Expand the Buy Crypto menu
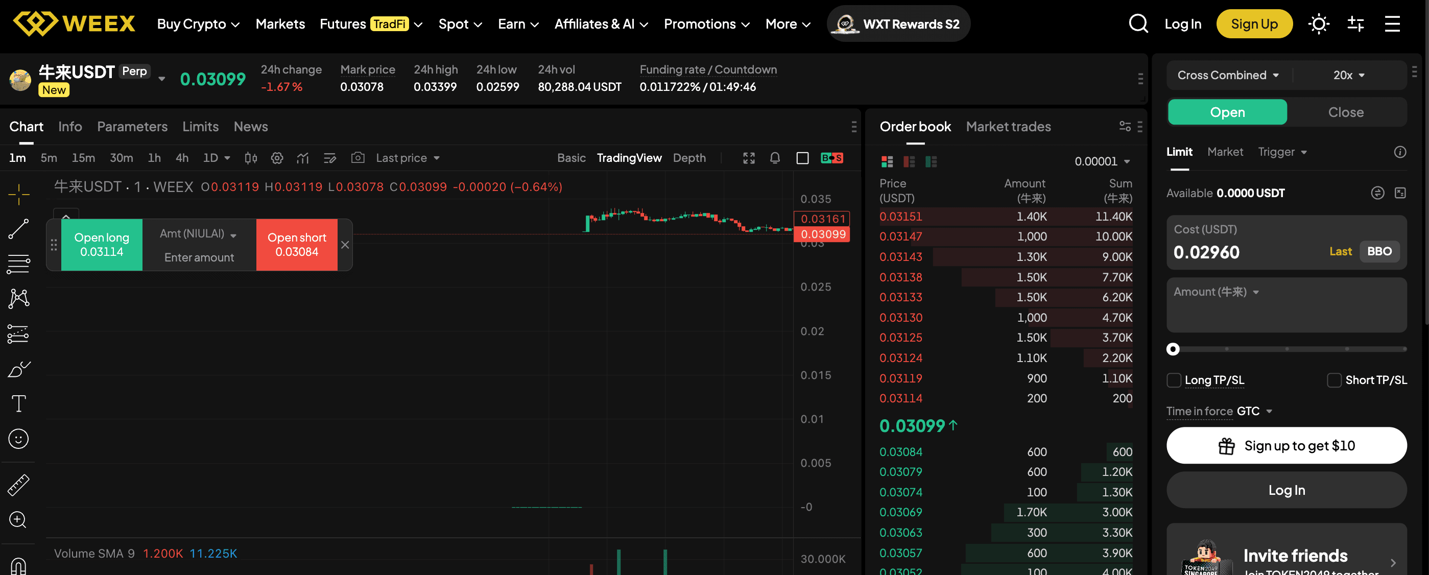The image size is (1429, 575). click(x=198, y=24)
